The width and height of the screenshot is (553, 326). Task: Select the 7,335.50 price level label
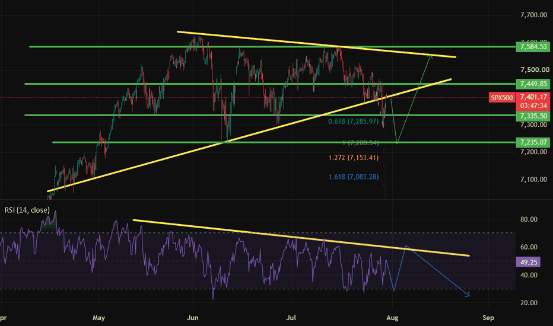(x=533, y=116)
